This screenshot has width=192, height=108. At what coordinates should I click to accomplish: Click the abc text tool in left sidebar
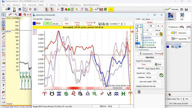click(x=3, y=67)
